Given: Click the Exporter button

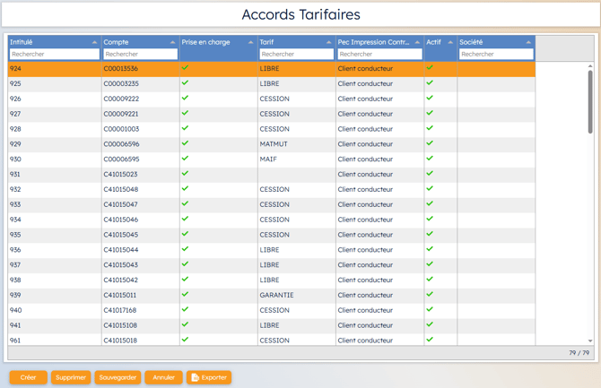Looking at the screenshot, I should point(209,377).
